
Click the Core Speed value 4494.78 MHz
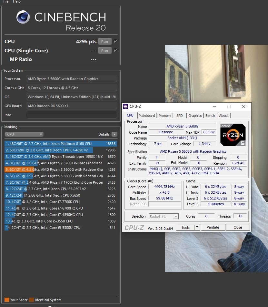(164, 187)
